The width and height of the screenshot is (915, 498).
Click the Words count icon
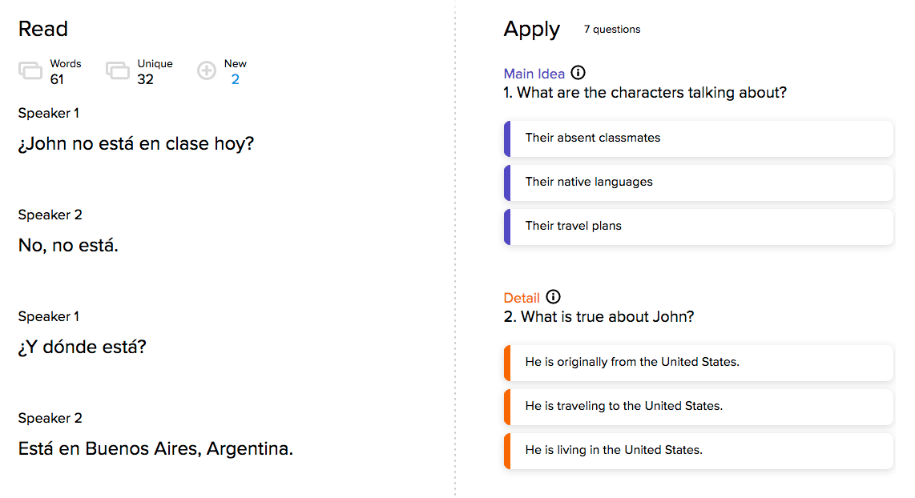(x=30, y=71)
